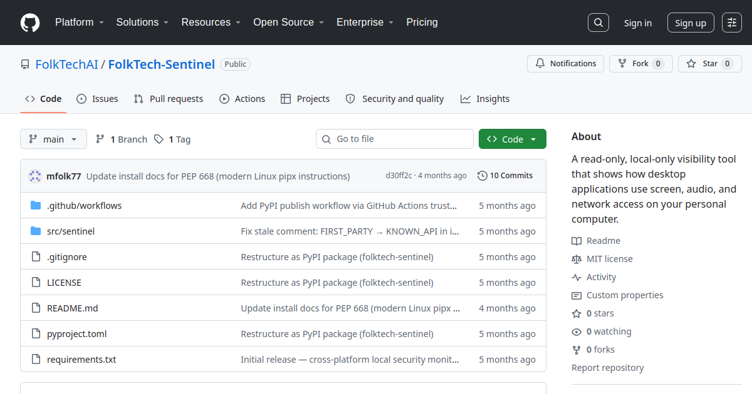Click the eye icon beside 0 watching

[577, 331]
